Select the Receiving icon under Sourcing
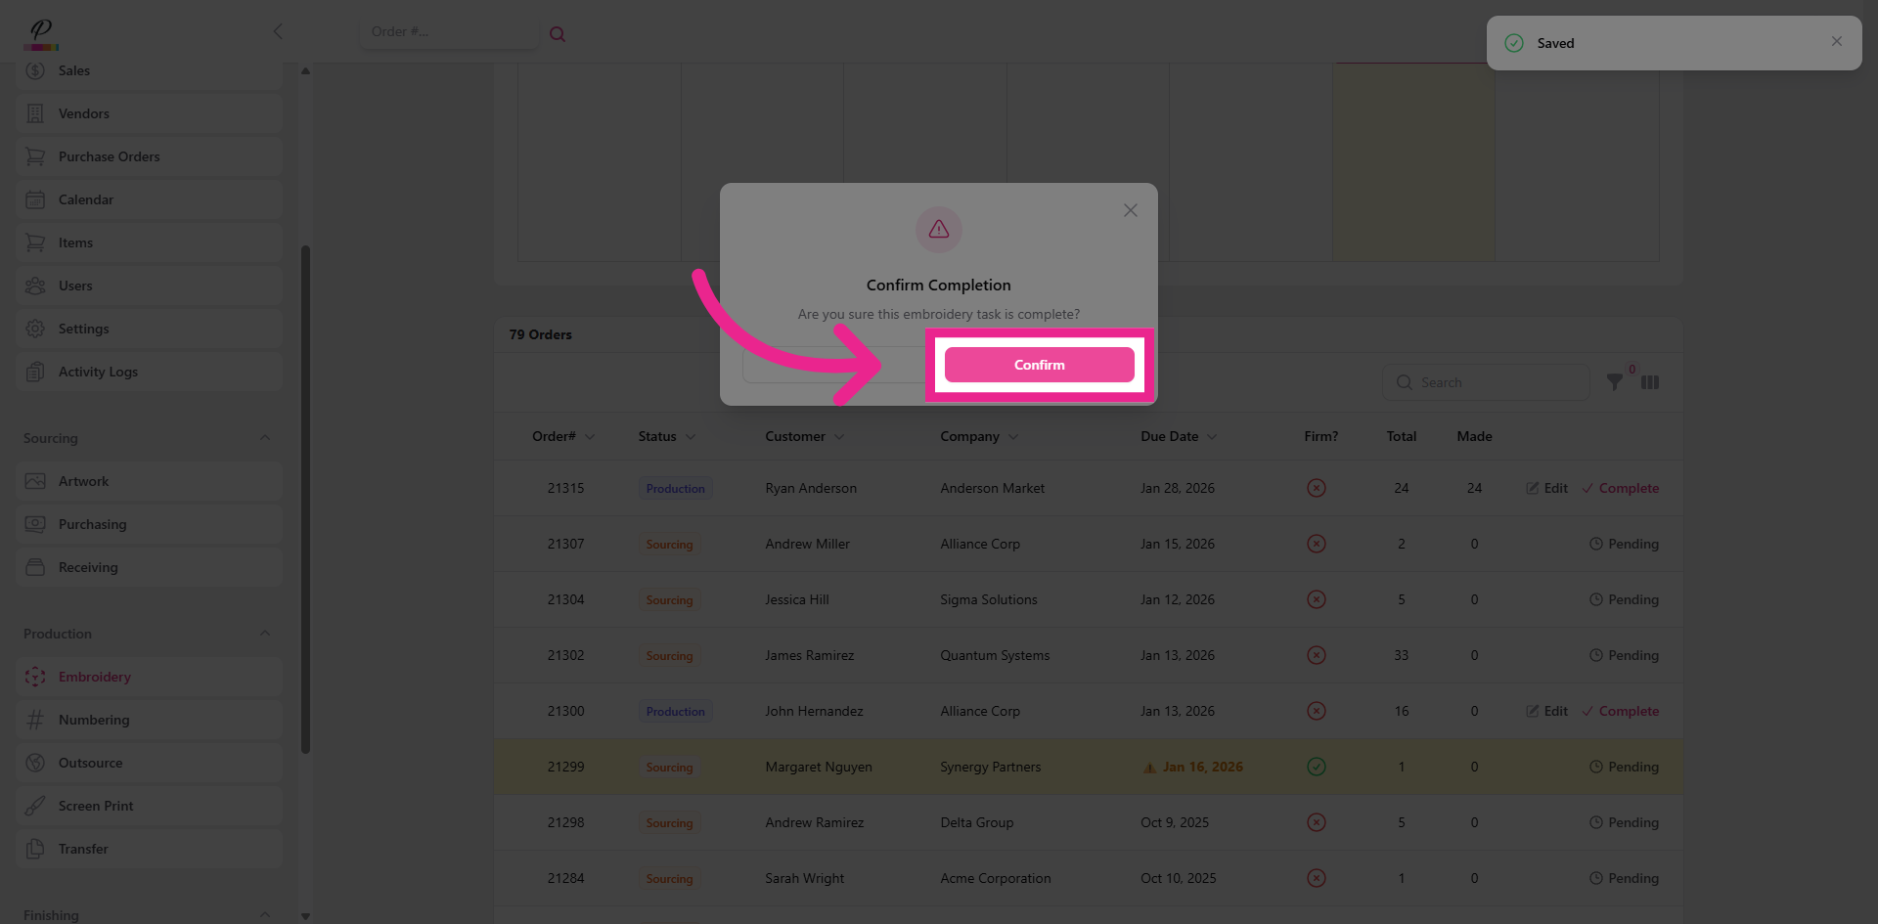1878x924 pixels. point(35,567)
